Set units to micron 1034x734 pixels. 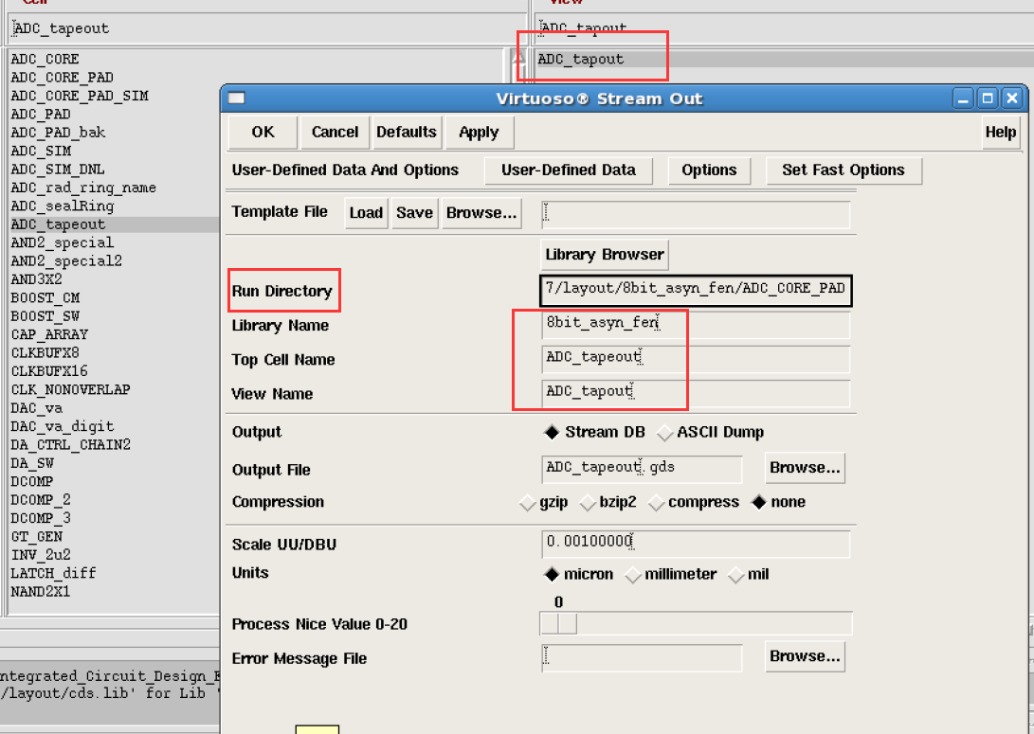[578, 575]
